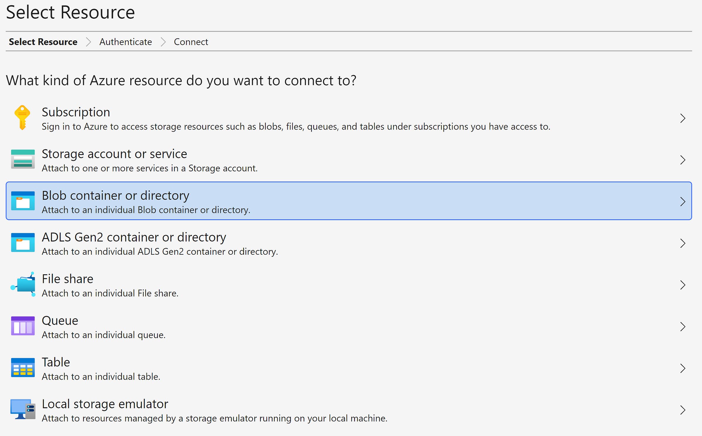Viewport: 702px width, 436px height.
Task: Choose Blob container or directory title
Action: pos(116,196)
